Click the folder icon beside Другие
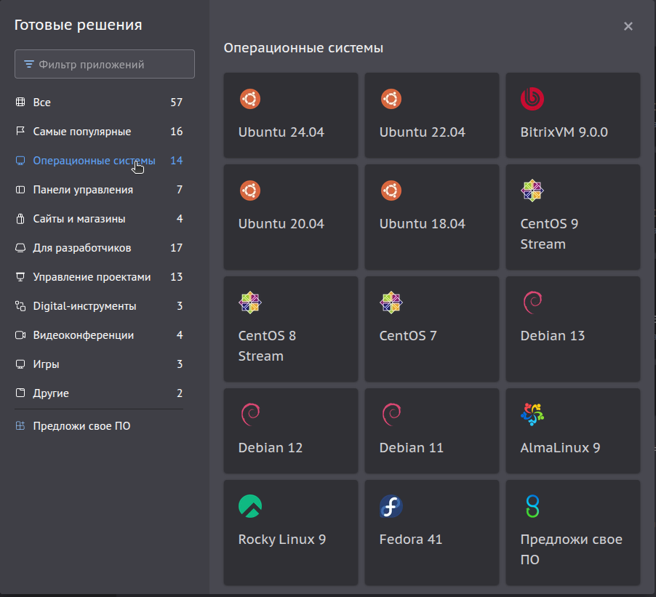656x597 pixels. [x=20, y=393]
